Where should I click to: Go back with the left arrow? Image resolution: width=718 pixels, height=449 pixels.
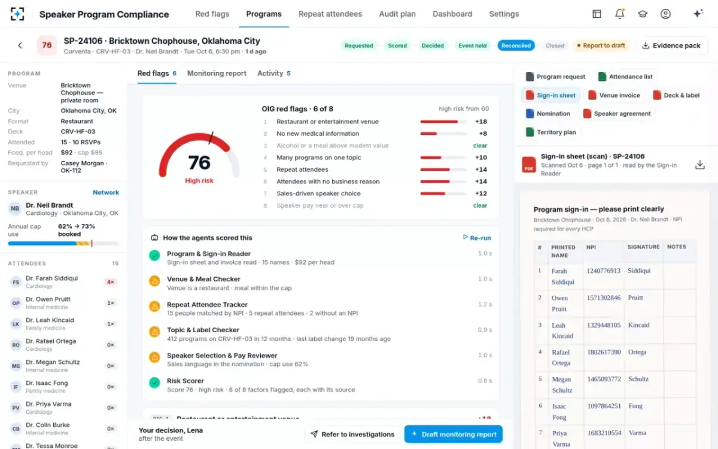coord(20,45)
